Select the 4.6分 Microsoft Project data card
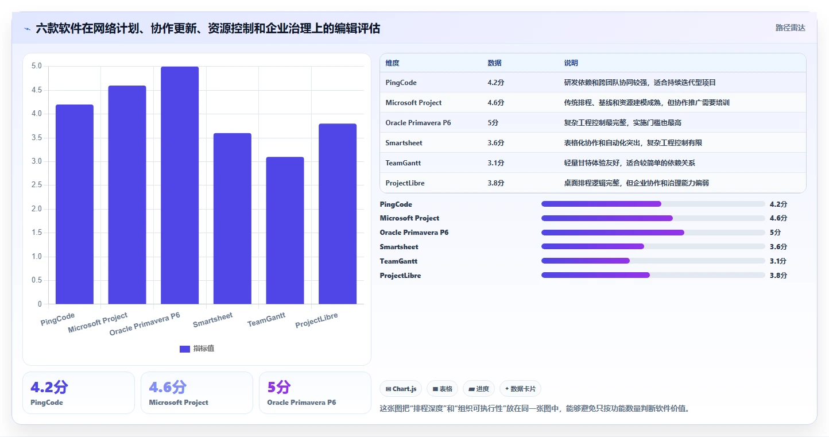829x437 pixels. [x=197, y=393]
